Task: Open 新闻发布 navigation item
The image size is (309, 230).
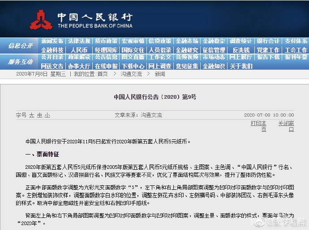Action: 52,41
